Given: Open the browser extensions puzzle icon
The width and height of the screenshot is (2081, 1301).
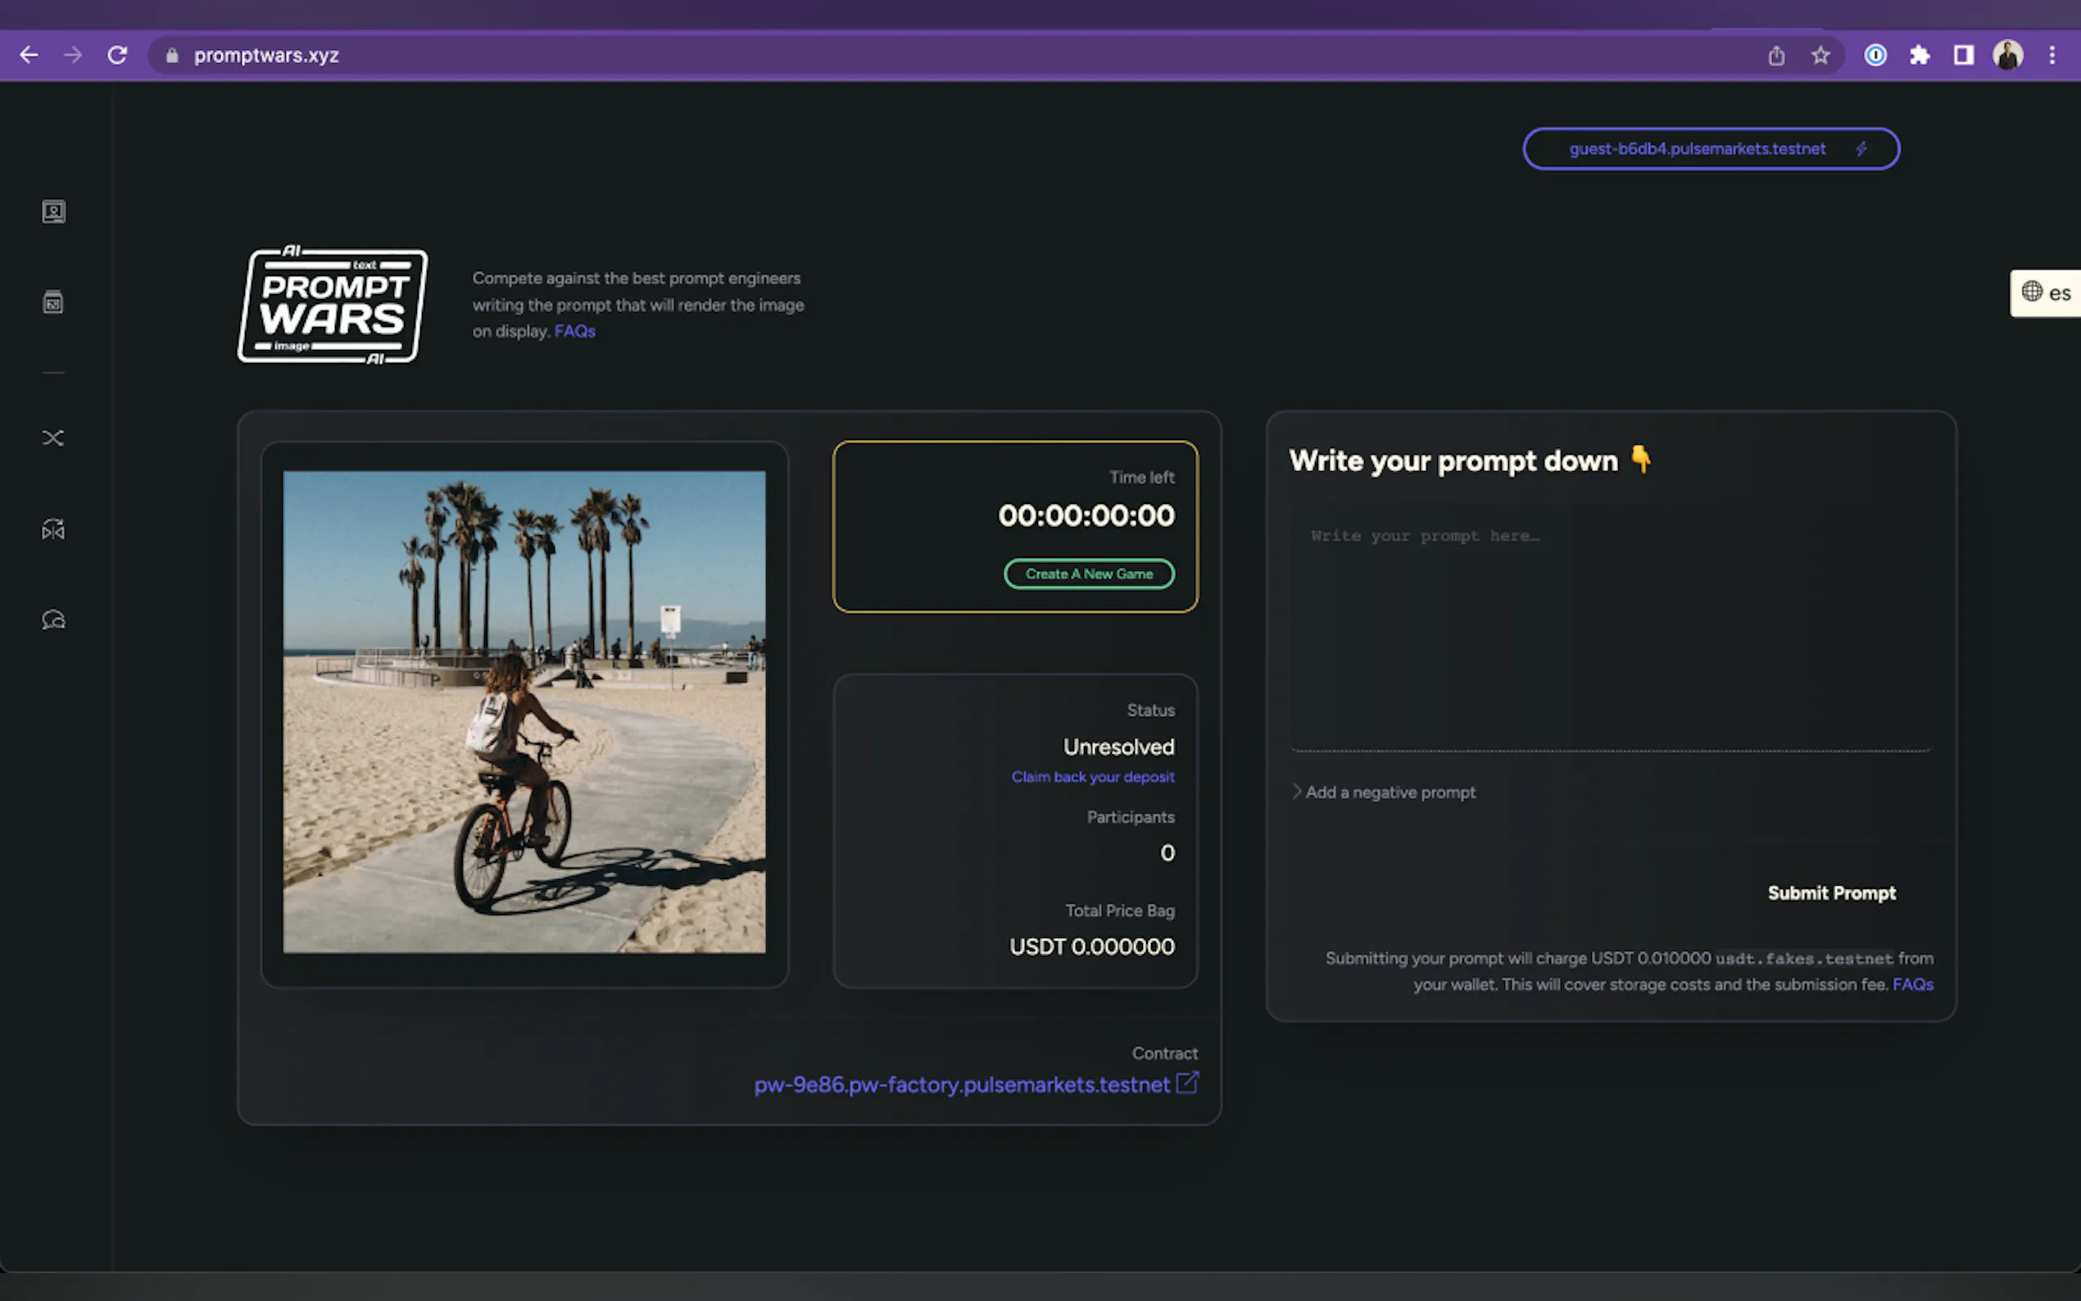Looking at the screenshot, I should 1920,56.
